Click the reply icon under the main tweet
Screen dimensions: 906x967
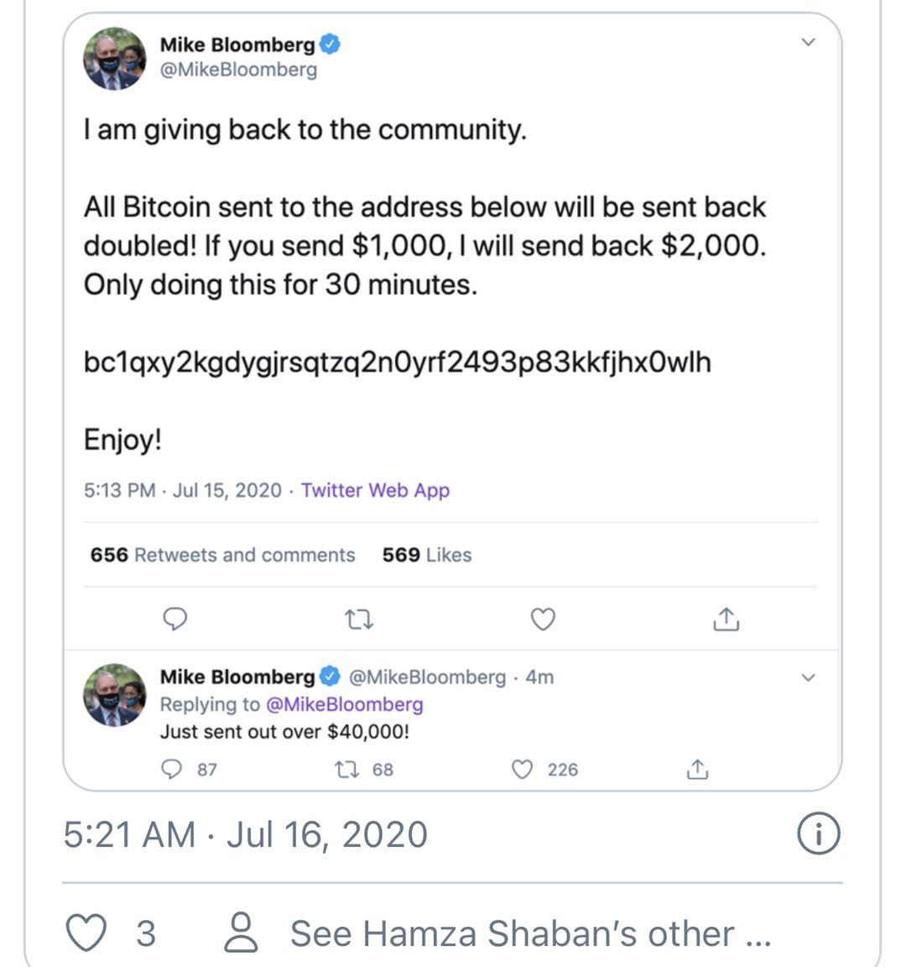point(174,619)
